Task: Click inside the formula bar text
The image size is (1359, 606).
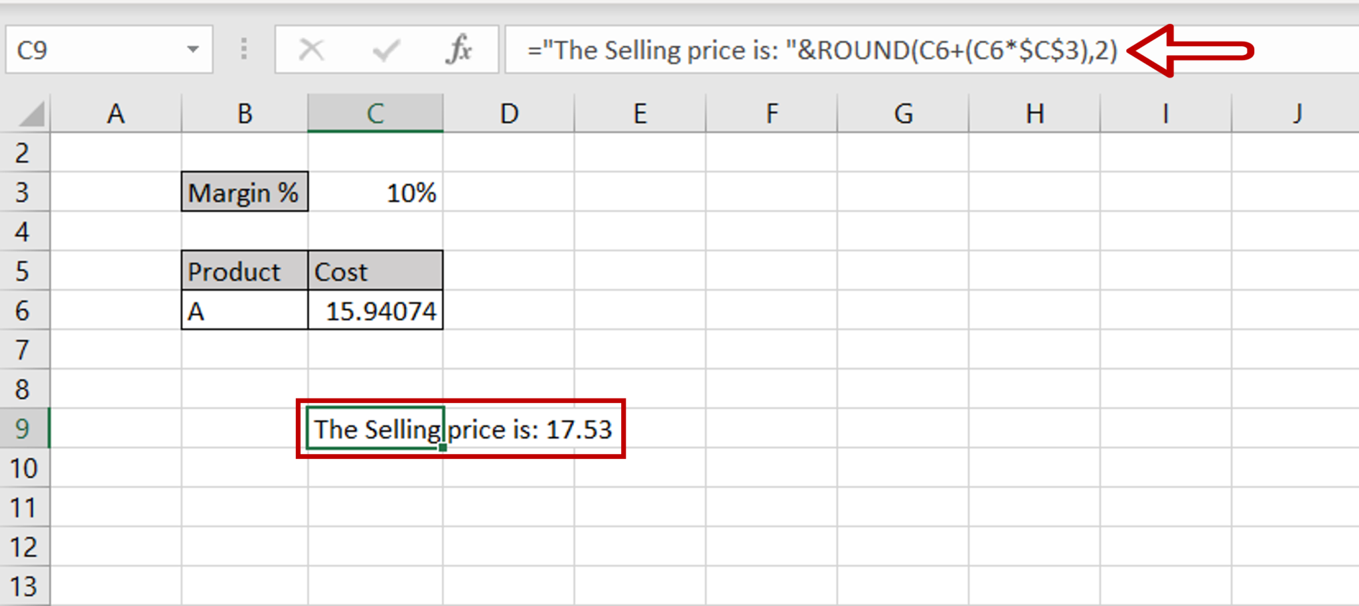Action: coord(796,48)
